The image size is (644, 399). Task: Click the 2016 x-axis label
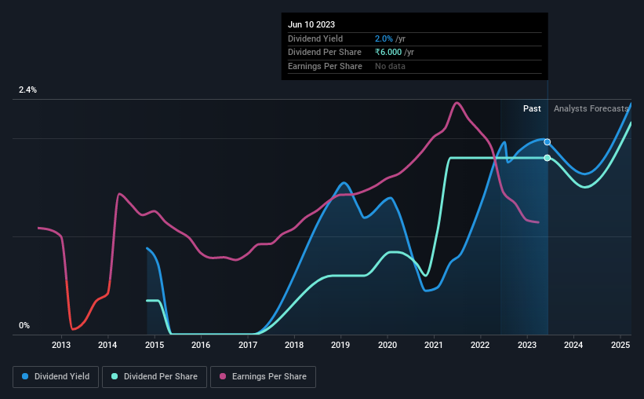(x=201, y=345)
